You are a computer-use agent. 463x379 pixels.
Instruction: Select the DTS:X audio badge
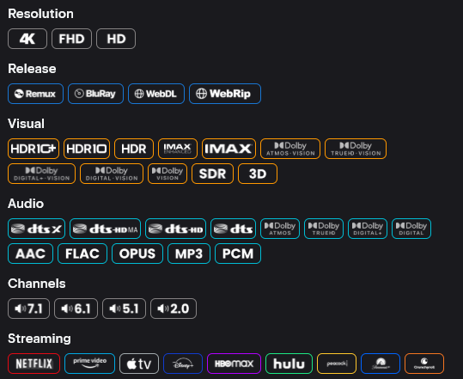37,229
